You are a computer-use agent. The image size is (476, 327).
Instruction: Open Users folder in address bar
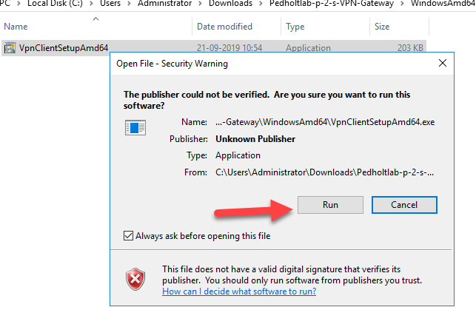(110, 4)
